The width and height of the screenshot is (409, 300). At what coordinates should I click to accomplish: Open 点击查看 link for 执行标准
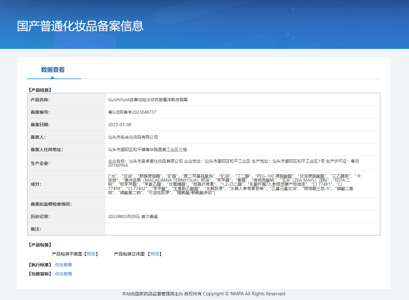(63, 265)
